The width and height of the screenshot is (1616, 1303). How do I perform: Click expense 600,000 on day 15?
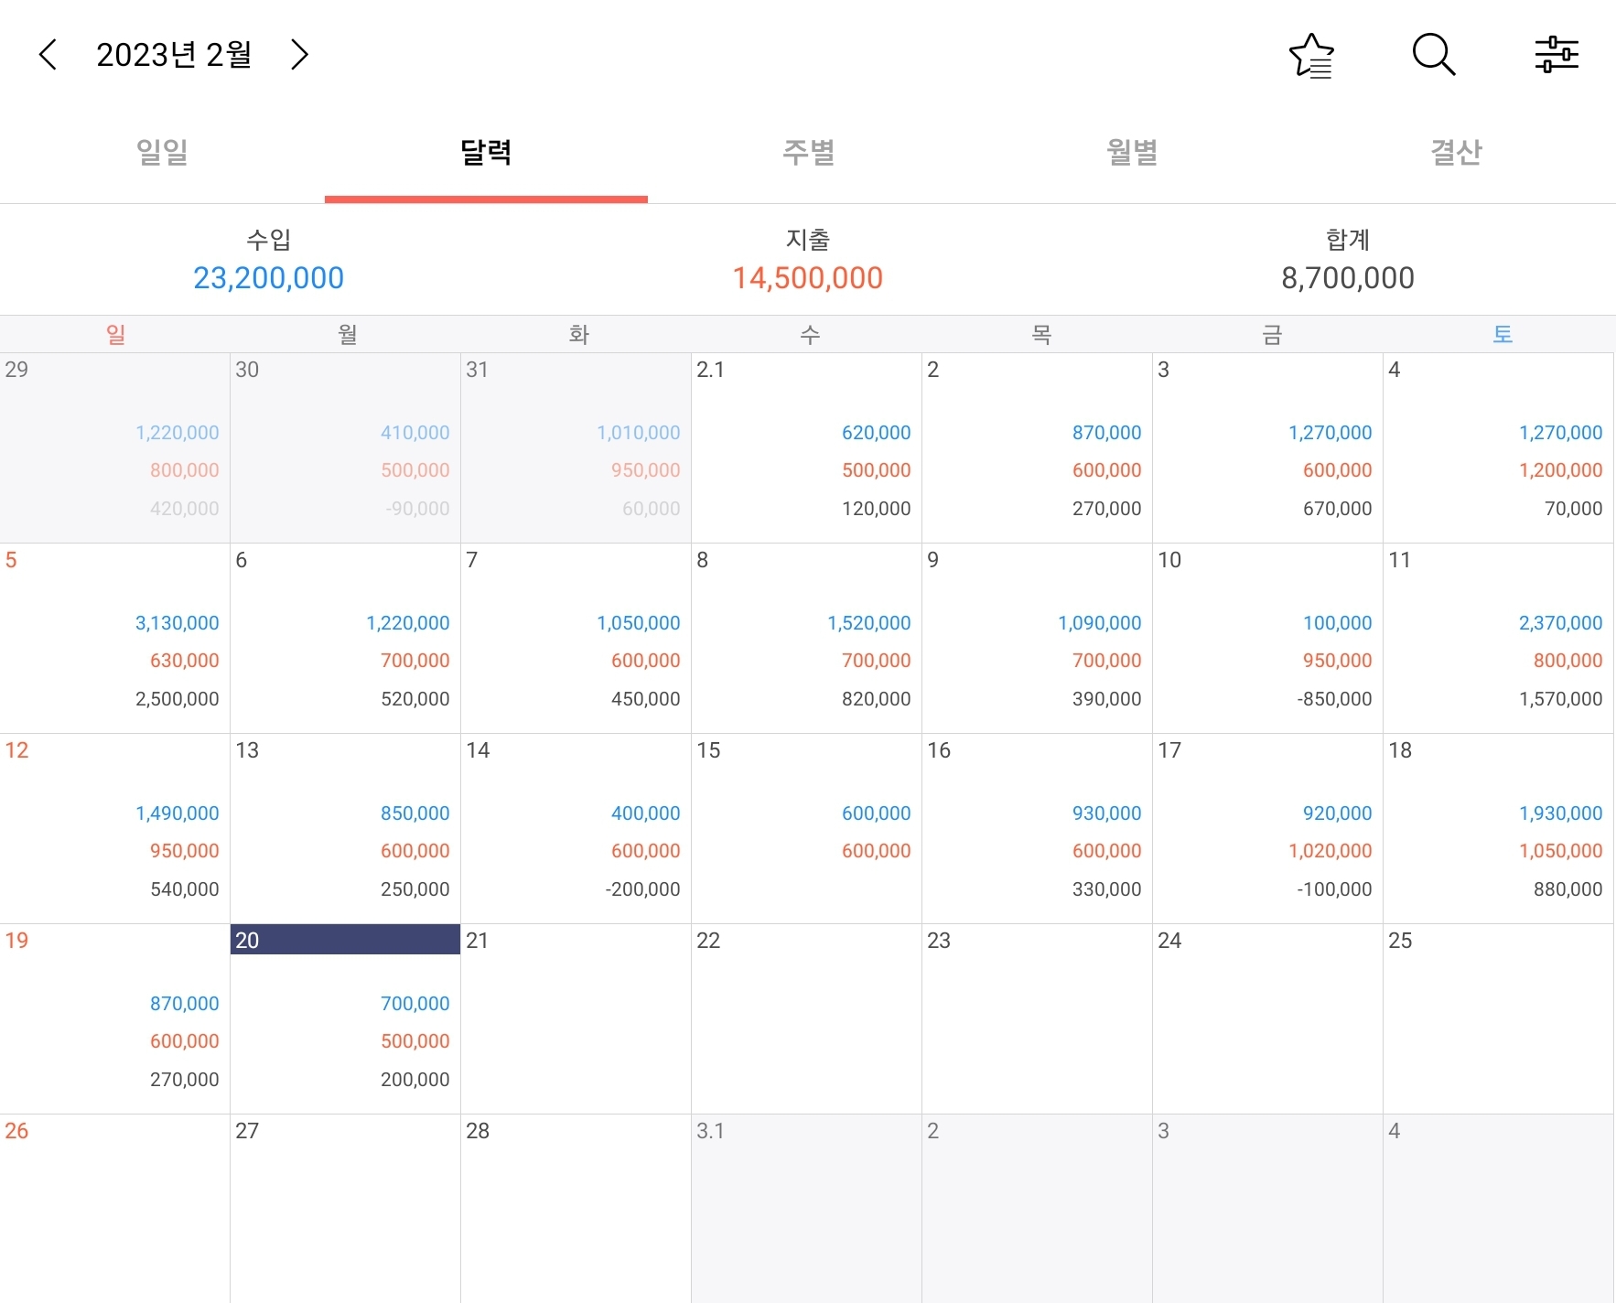(x=876, y=851)
